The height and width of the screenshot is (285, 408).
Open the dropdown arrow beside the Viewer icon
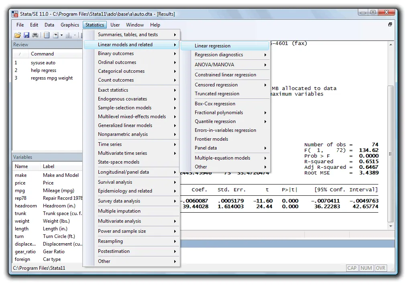(61, 35)
